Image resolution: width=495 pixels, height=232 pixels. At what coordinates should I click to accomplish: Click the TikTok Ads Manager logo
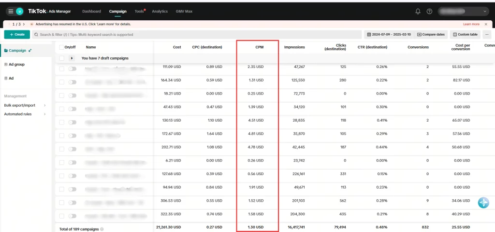[x=50, y=11]
